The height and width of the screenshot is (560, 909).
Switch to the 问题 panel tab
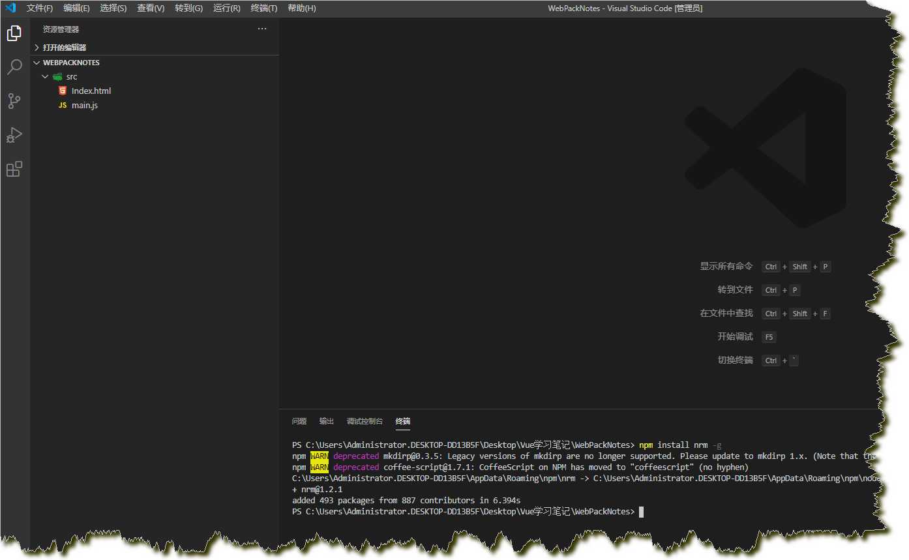pyautogui.click(x=299, y=421)
